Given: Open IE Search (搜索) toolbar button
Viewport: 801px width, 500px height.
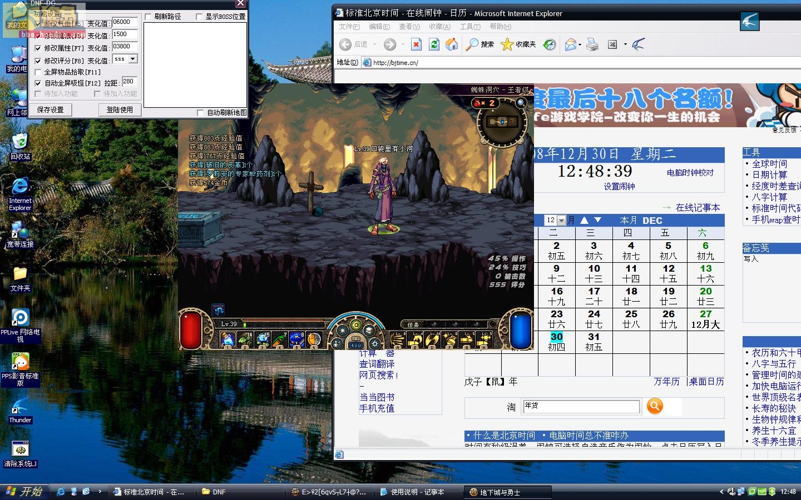Looking at the screenshot, I should tap(480, 44).
